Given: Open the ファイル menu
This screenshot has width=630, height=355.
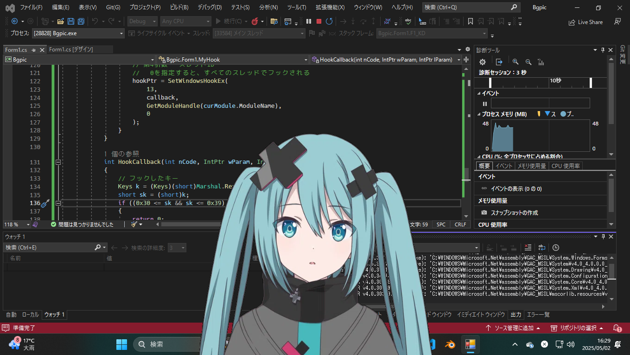Looking at the screenshot, I should coord(31,7).
